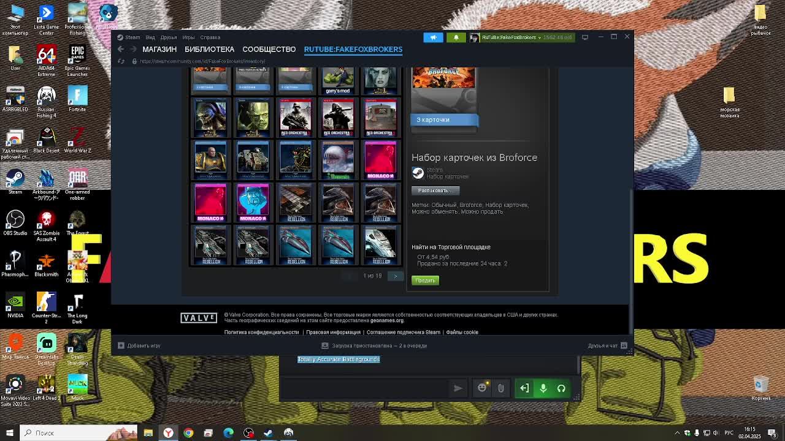Click Добавить игру at bottom left
The image size is (785, 441).
[x=139, y=345]
